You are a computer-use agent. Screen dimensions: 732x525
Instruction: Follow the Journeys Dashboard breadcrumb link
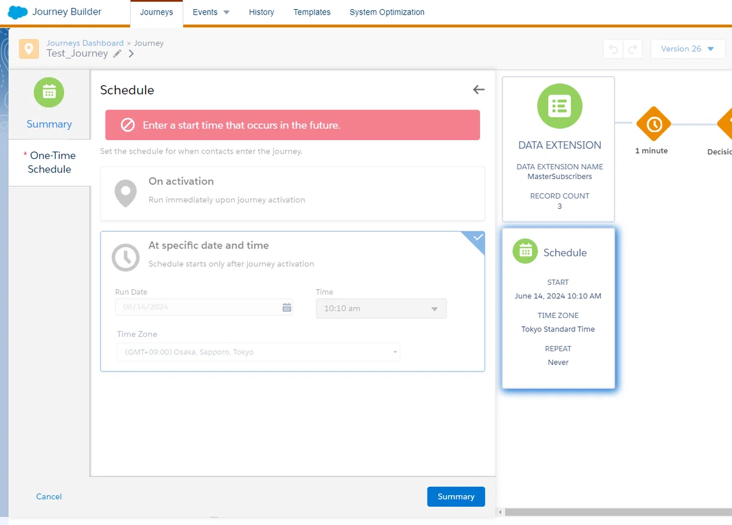(x=85, y=43)
